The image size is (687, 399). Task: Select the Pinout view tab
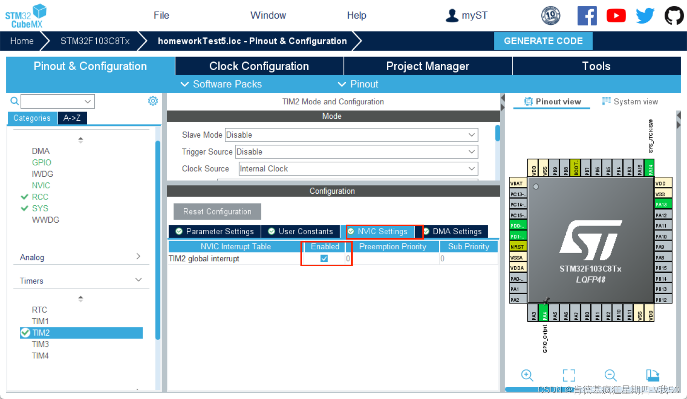pos(552,101)
